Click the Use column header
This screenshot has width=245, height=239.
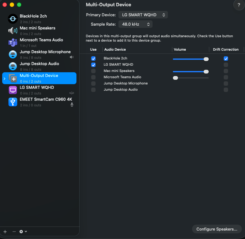pyautogui.click(x=93, y=49)
